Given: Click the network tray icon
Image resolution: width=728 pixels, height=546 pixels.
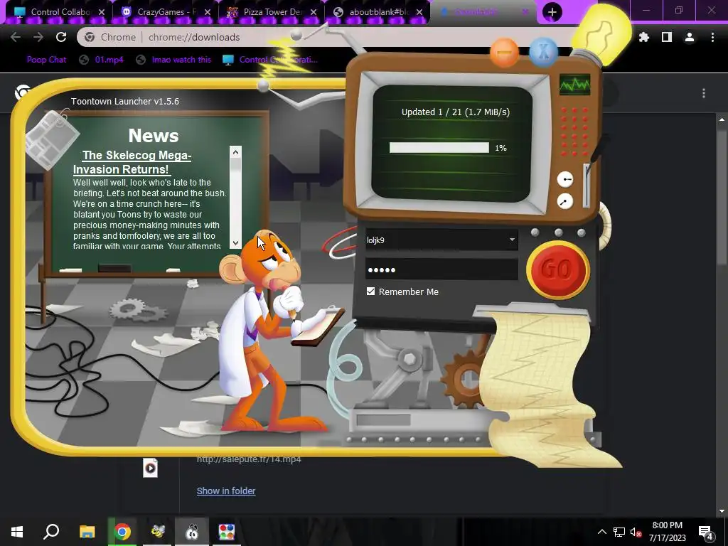Looking at the screenshot, I should pos(619,532).
